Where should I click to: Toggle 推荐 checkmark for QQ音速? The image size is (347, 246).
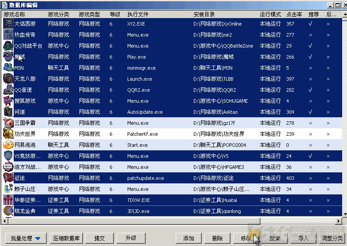[x=310, y=90]
